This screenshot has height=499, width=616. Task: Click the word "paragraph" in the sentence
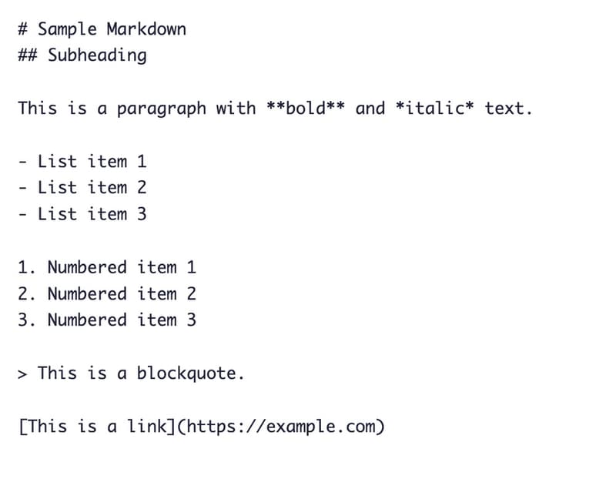(162, 109)
